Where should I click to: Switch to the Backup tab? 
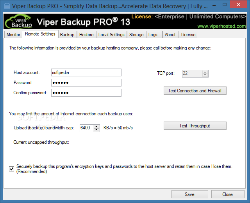67,35
